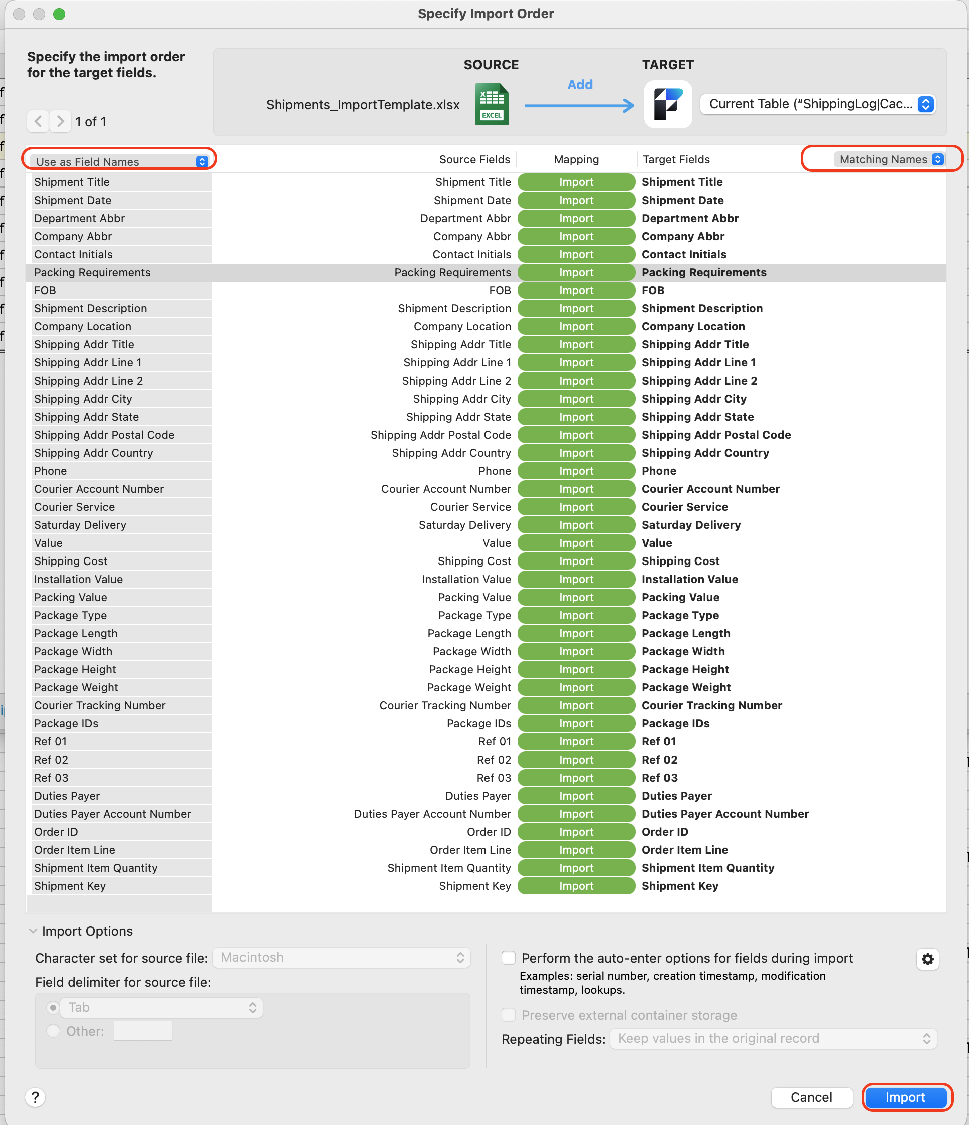Click the Add import action arrow
Viewport: 969px width, 1125px height.
tap(580, 104)
